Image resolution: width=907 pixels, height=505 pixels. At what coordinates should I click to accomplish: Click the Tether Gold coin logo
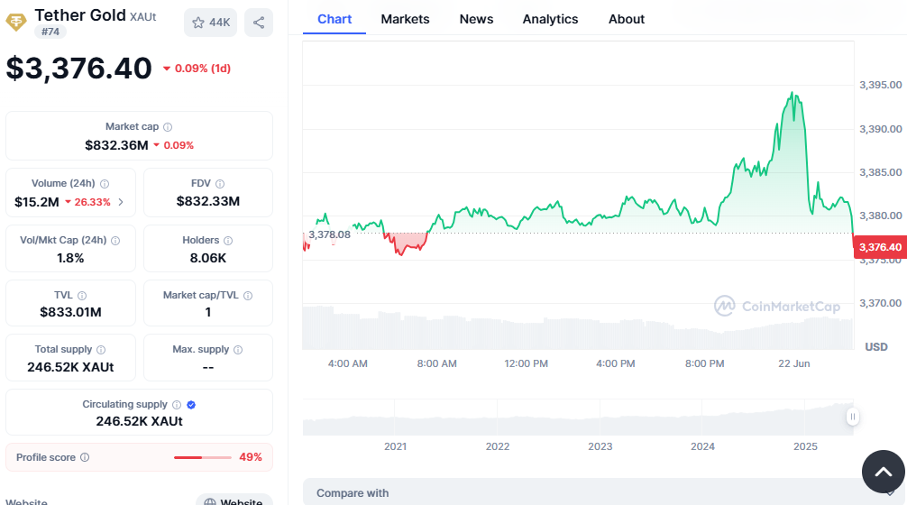point(15,23)
